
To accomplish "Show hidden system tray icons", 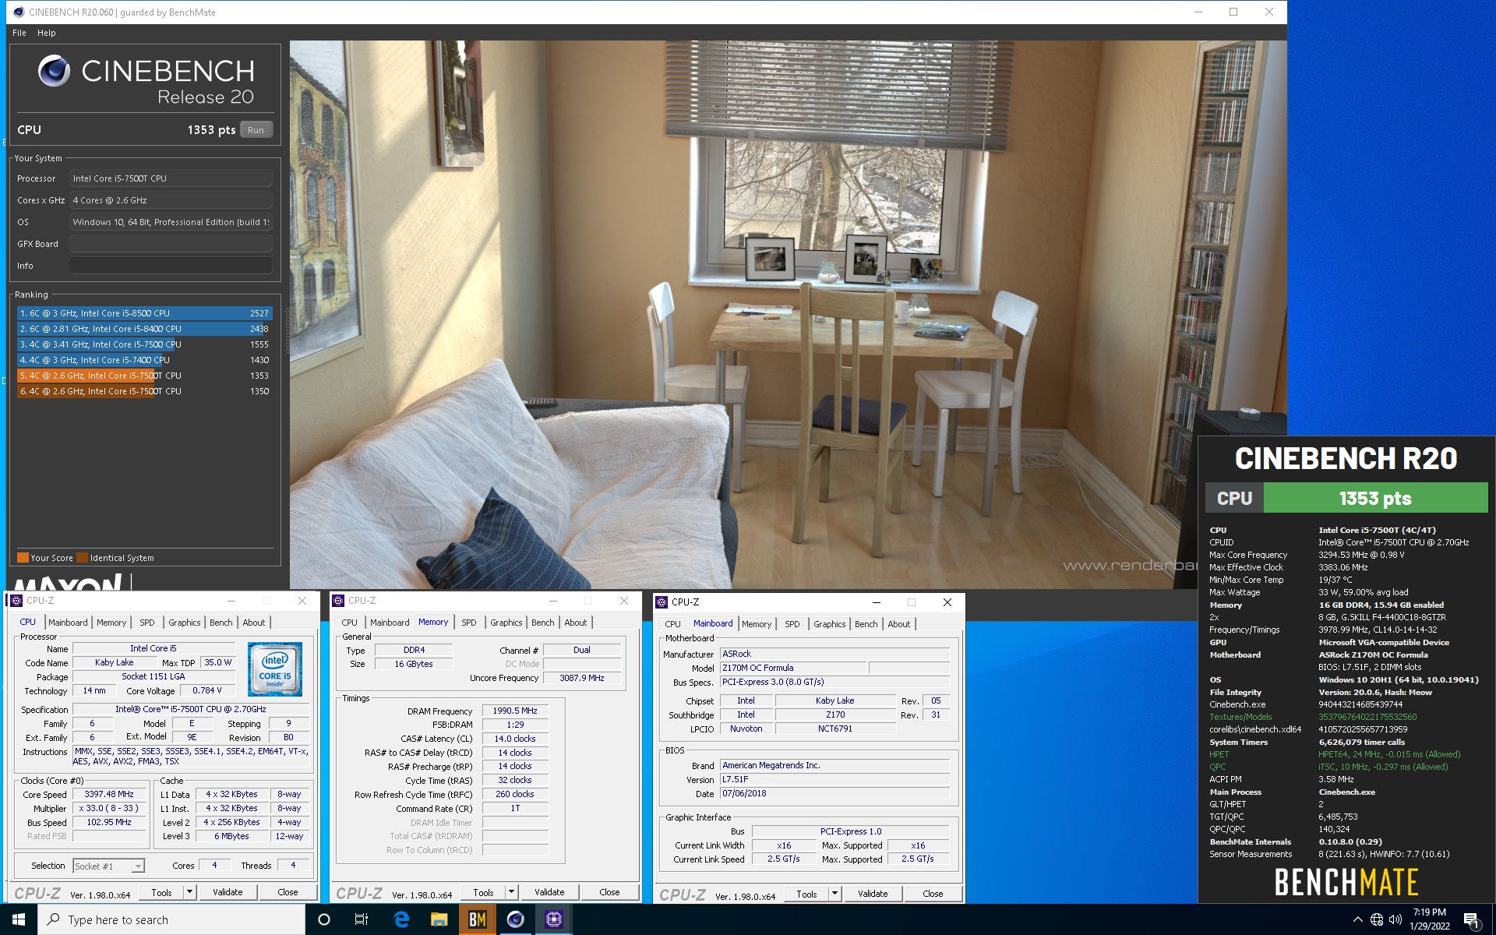I will 1357,919.
